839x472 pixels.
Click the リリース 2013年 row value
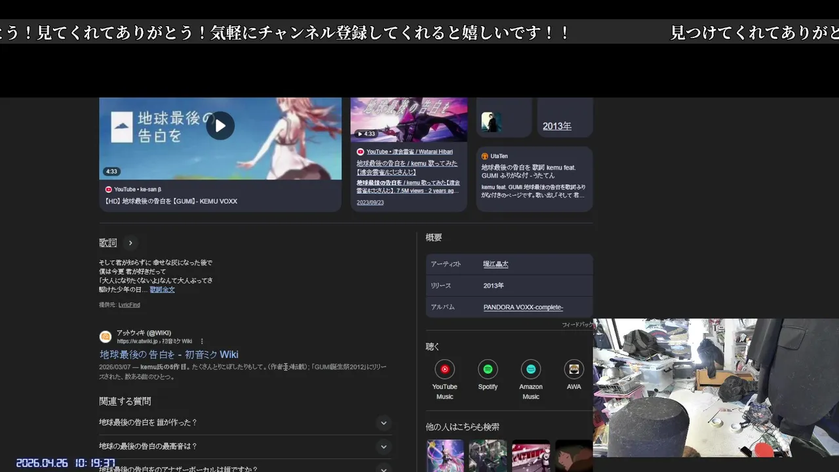494,286
